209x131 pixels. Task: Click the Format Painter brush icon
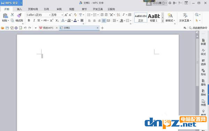(x=19, y=15)
